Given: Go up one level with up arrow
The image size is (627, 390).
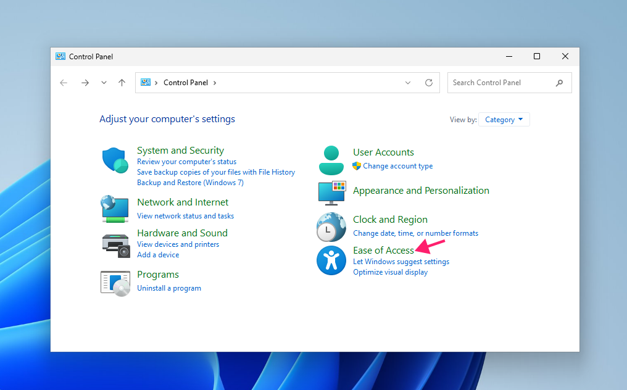Looking at the screenshot, I should click(x=122, y=83).
